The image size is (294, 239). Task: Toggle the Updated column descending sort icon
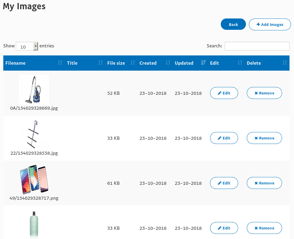[203, 63]
